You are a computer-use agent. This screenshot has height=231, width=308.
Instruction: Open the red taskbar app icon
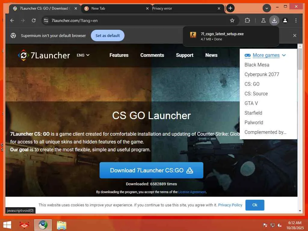click(x=24, y=225)
